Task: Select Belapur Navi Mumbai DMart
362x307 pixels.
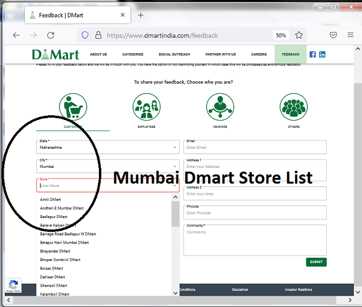Action: click(x=64, y=242)
